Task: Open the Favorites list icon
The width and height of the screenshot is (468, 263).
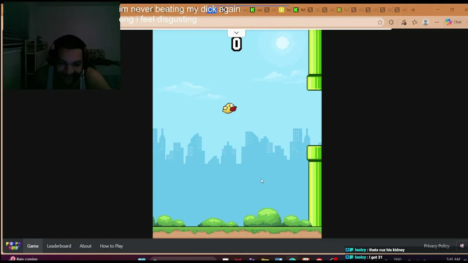Action: pos(415,22)
